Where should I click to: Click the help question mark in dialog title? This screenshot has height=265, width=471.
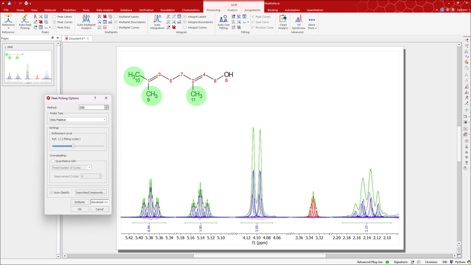(95, 98)
